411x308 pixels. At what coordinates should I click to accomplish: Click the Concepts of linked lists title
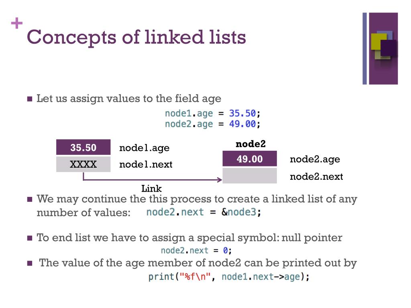coord(136,37)
